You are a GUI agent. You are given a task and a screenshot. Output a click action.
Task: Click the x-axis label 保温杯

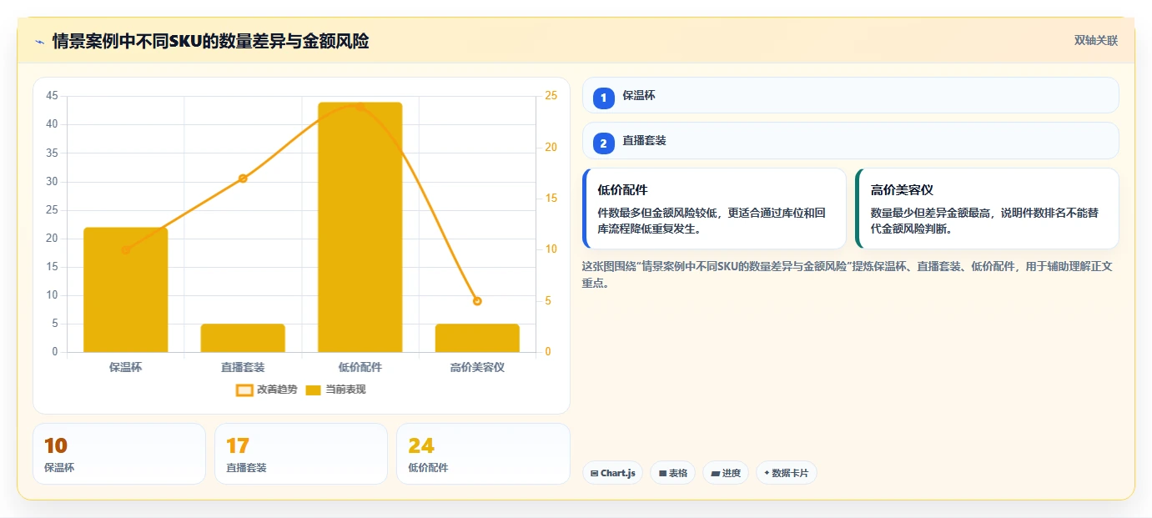(125, 367)
